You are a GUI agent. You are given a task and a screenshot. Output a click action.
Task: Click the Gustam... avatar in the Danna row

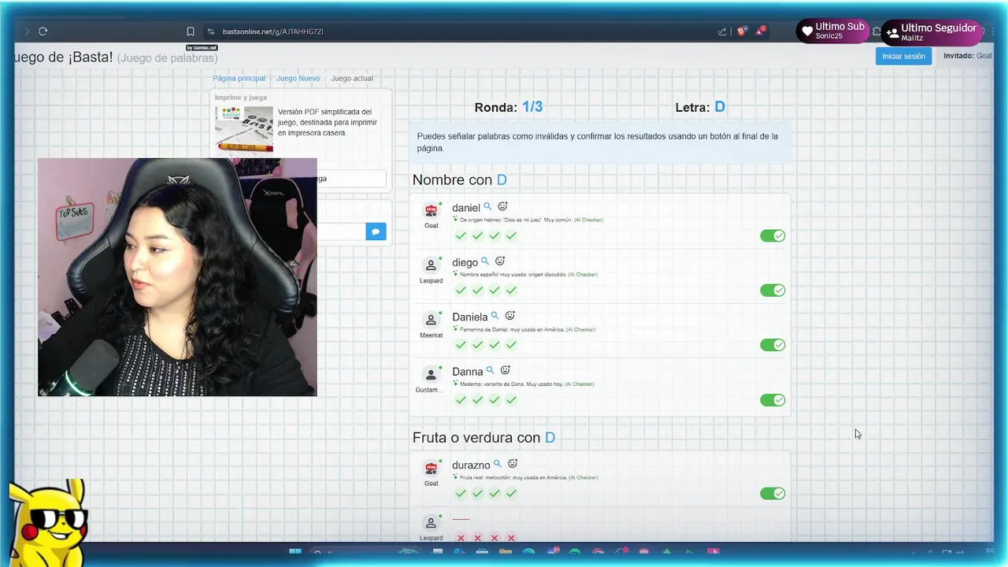click(x=431, y=375)
